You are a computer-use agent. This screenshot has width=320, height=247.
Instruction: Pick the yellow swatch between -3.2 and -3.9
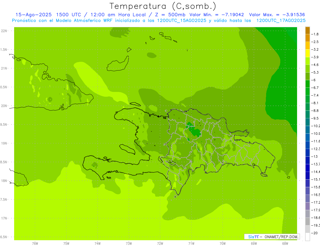[x=307, y=53]
